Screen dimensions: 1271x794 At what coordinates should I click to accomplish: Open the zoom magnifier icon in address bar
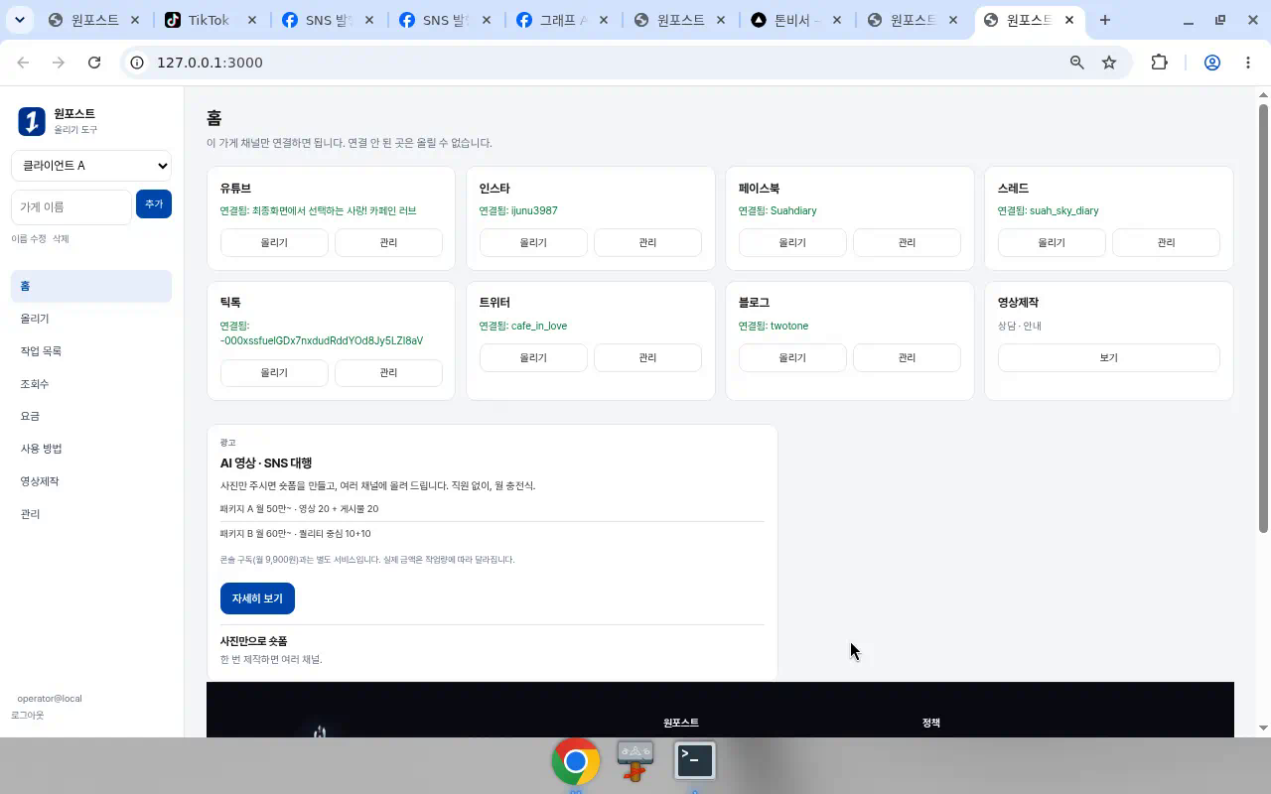(x=1076, y=63)
